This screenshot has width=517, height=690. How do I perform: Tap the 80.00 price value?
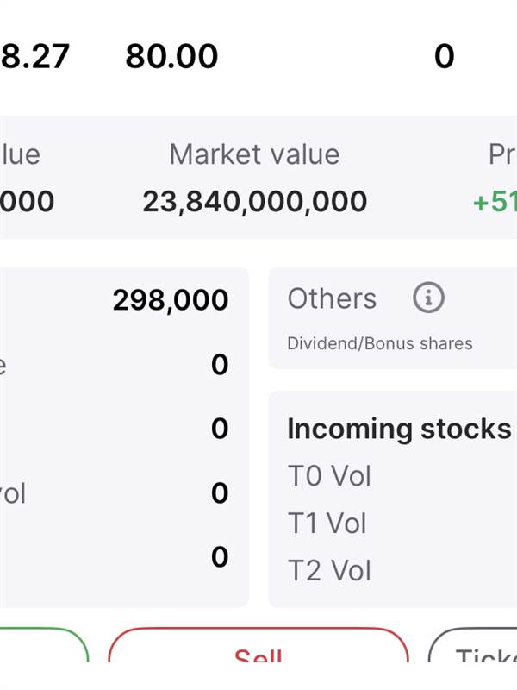[171, 57]
